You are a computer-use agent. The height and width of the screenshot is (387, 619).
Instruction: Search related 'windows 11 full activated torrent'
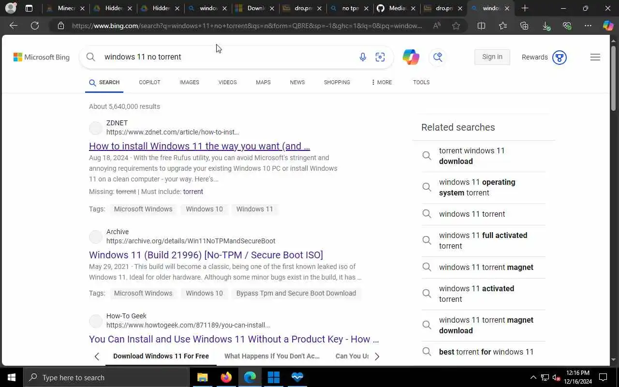(483, 240)
